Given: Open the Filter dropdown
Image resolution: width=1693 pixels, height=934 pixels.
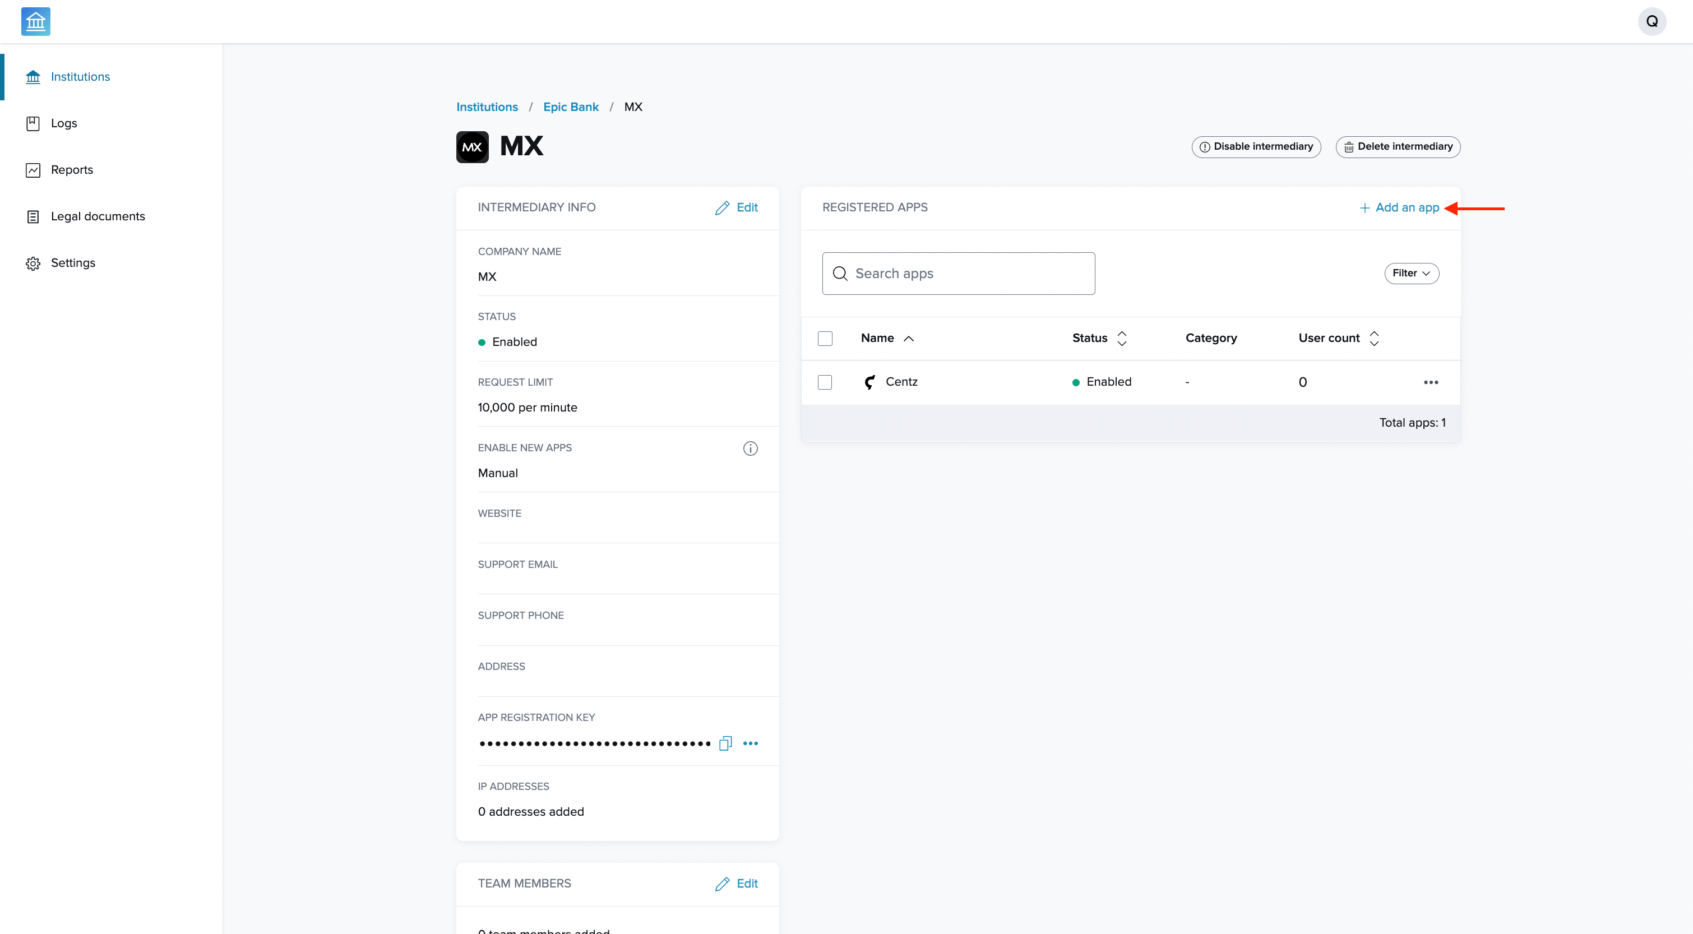Looking at the screenshot, I should 1412,274.
